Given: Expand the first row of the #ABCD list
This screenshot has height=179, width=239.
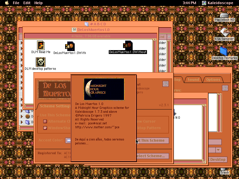Looking at the screenshot, I should click(22, 43).
